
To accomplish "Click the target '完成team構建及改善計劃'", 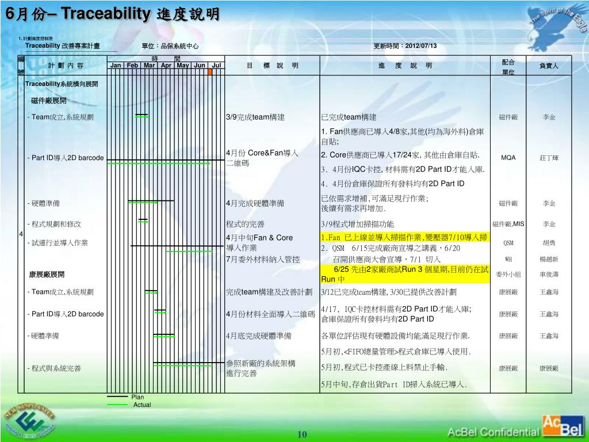I will click(x=269, y=292).
